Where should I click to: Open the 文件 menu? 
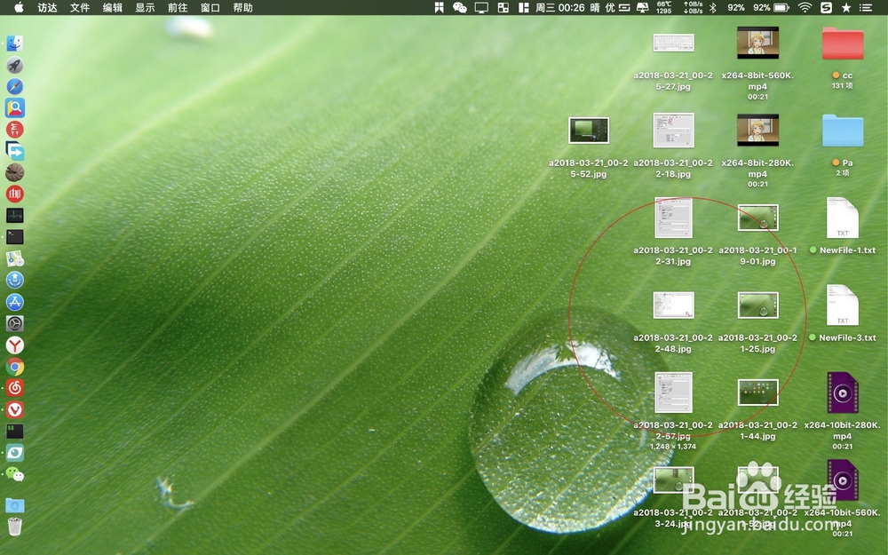point(80,7)
